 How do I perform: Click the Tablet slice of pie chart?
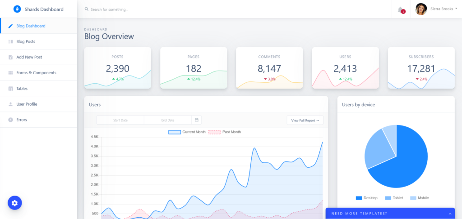coord(378,150)
